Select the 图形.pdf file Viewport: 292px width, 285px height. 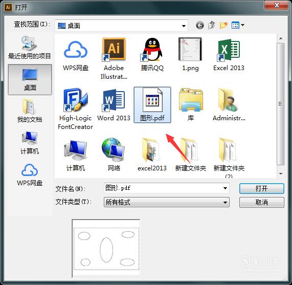point(152,105)
